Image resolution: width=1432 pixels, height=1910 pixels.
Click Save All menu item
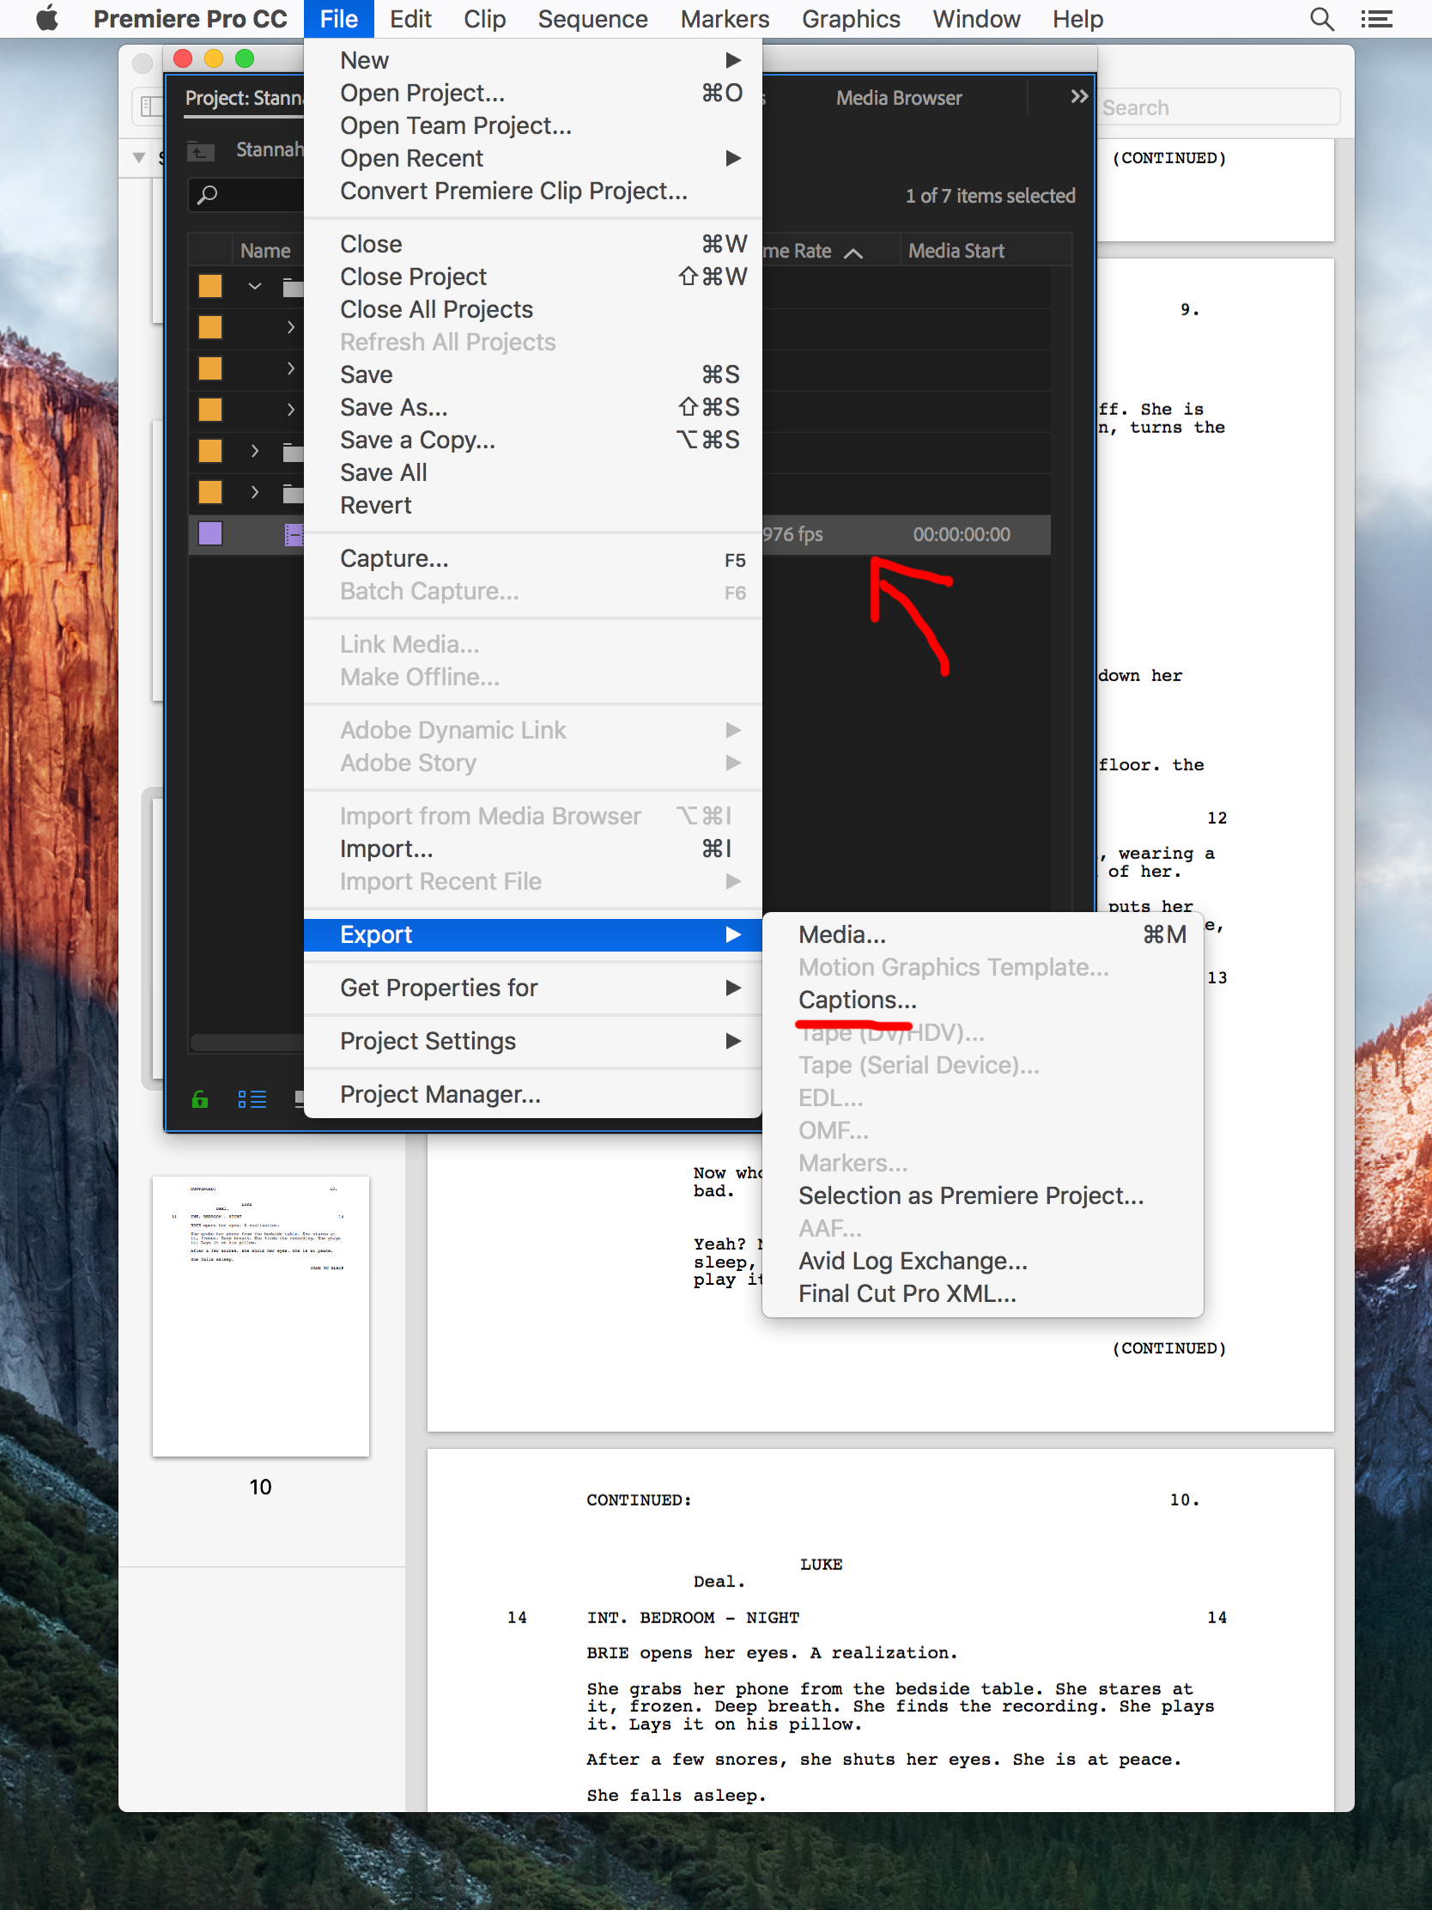pos(532,473)
